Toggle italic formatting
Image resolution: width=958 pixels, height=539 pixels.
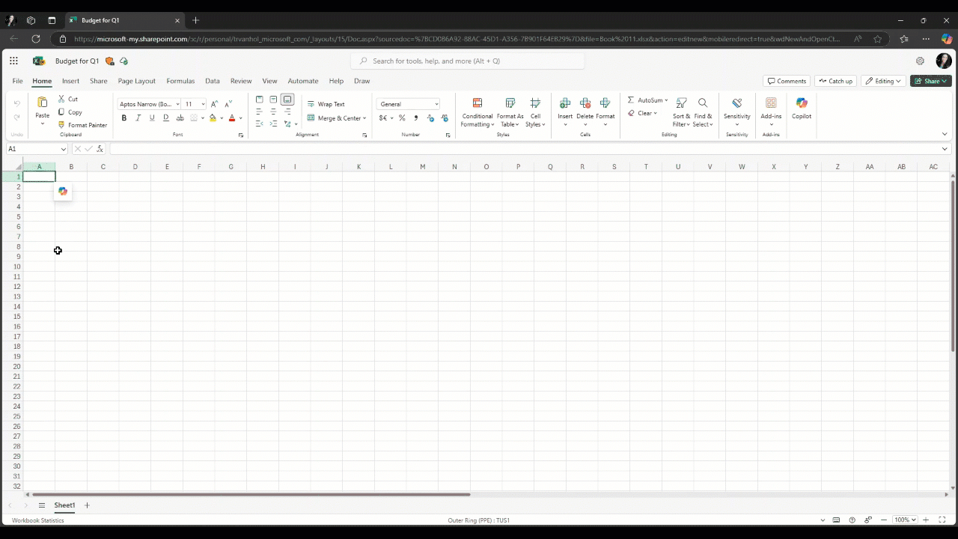(138, 118)
